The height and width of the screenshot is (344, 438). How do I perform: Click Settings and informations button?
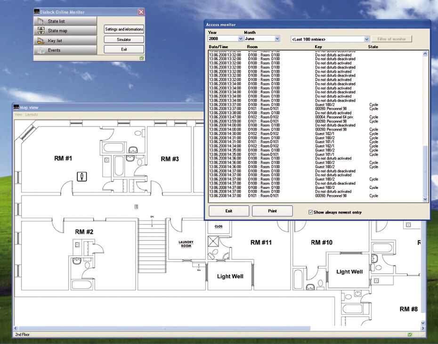coord(124,29)
